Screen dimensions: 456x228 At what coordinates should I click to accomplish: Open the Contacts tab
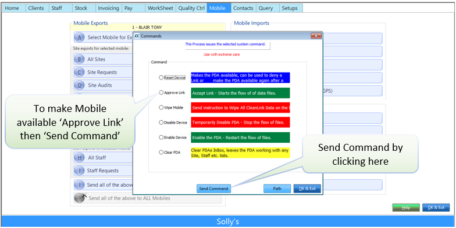click(243, 8)
